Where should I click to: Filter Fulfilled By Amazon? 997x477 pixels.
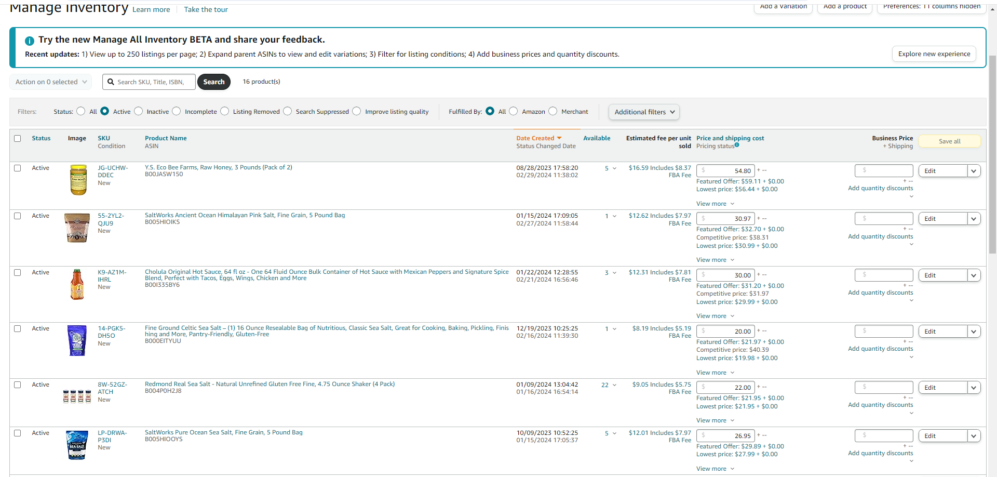[x=513, y=111]
